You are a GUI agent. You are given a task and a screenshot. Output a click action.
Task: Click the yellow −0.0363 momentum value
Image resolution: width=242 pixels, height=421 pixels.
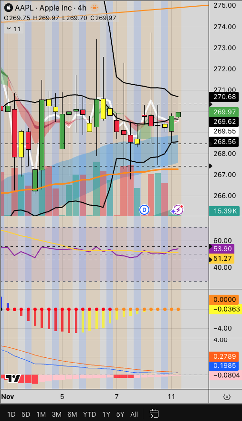tap(226, 309)
